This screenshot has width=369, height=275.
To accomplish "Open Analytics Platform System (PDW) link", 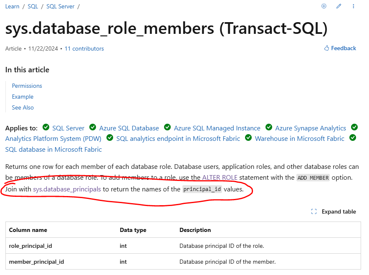I will coord(53,139).
